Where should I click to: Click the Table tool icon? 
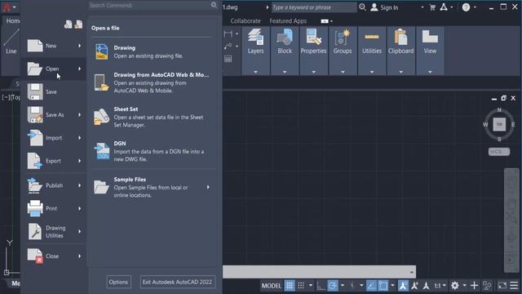228,60
